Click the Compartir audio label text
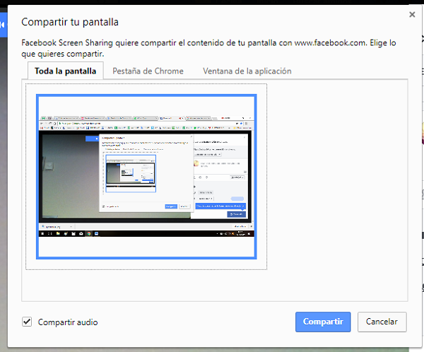 pyautogui.click(x=68, y=322)
